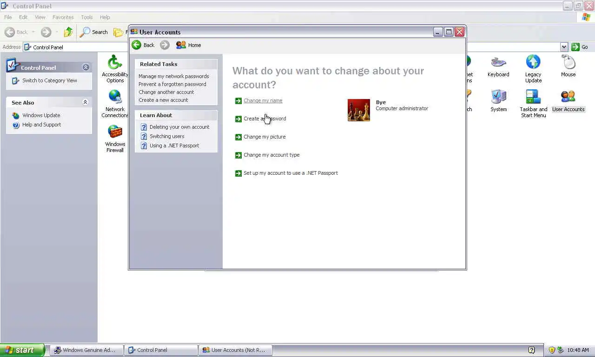Click Manage my network passwords
Viewport: 595px width, 357px height.
point(174,76)
